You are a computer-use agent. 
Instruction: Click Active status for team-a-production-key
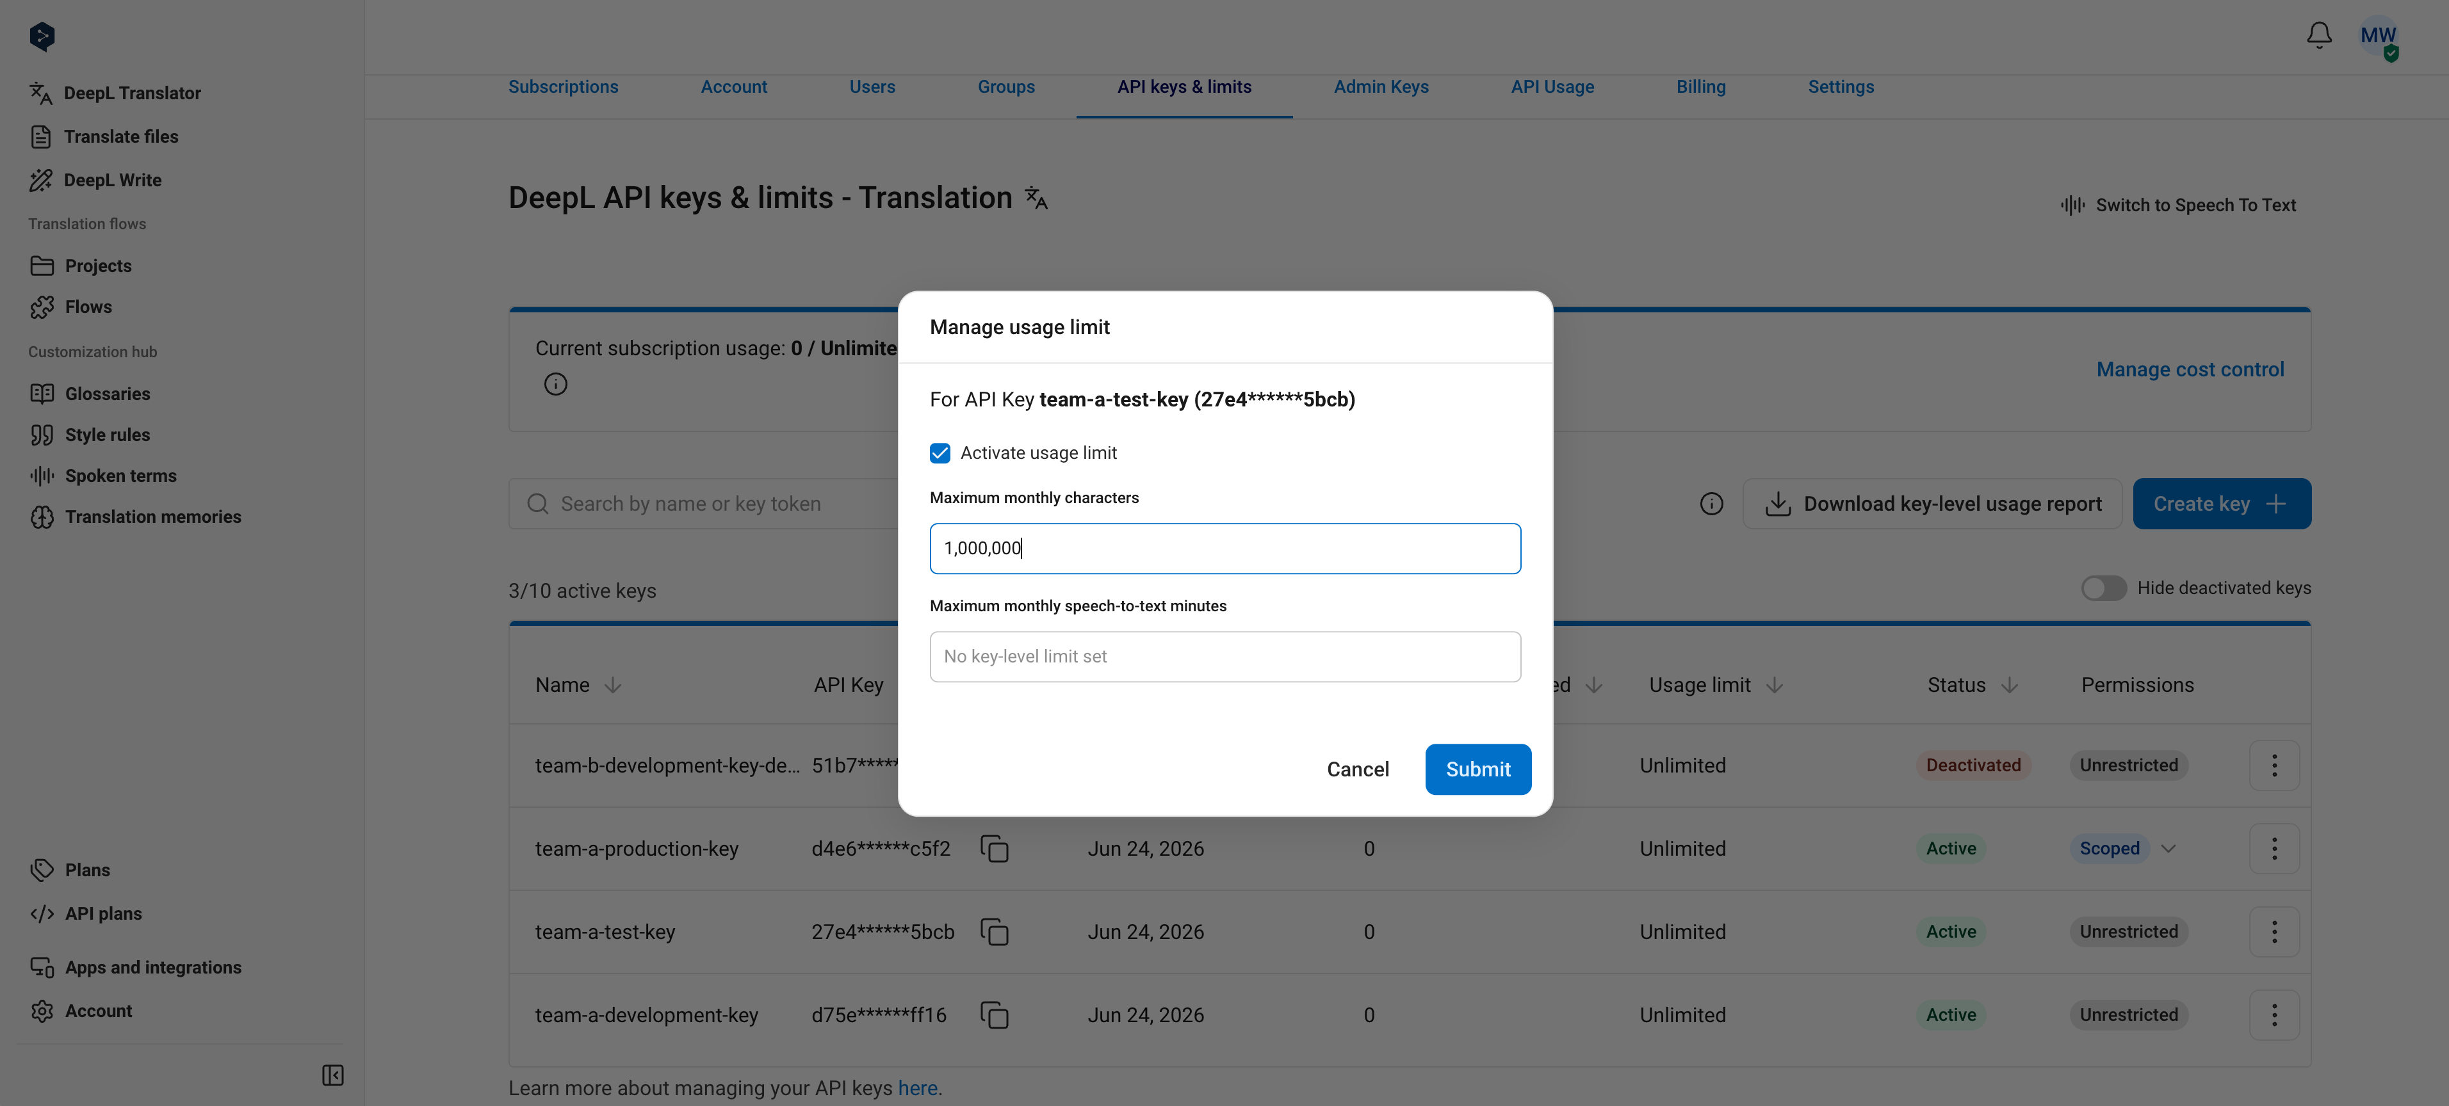click(1951, 849)
